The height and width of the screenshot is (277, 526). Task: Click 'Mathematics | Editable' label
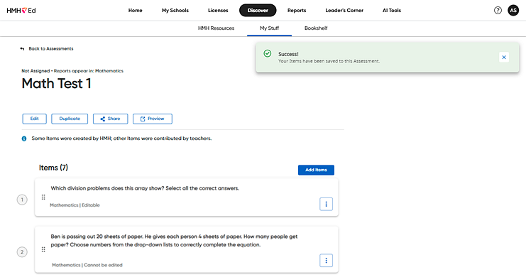(75, 205)
